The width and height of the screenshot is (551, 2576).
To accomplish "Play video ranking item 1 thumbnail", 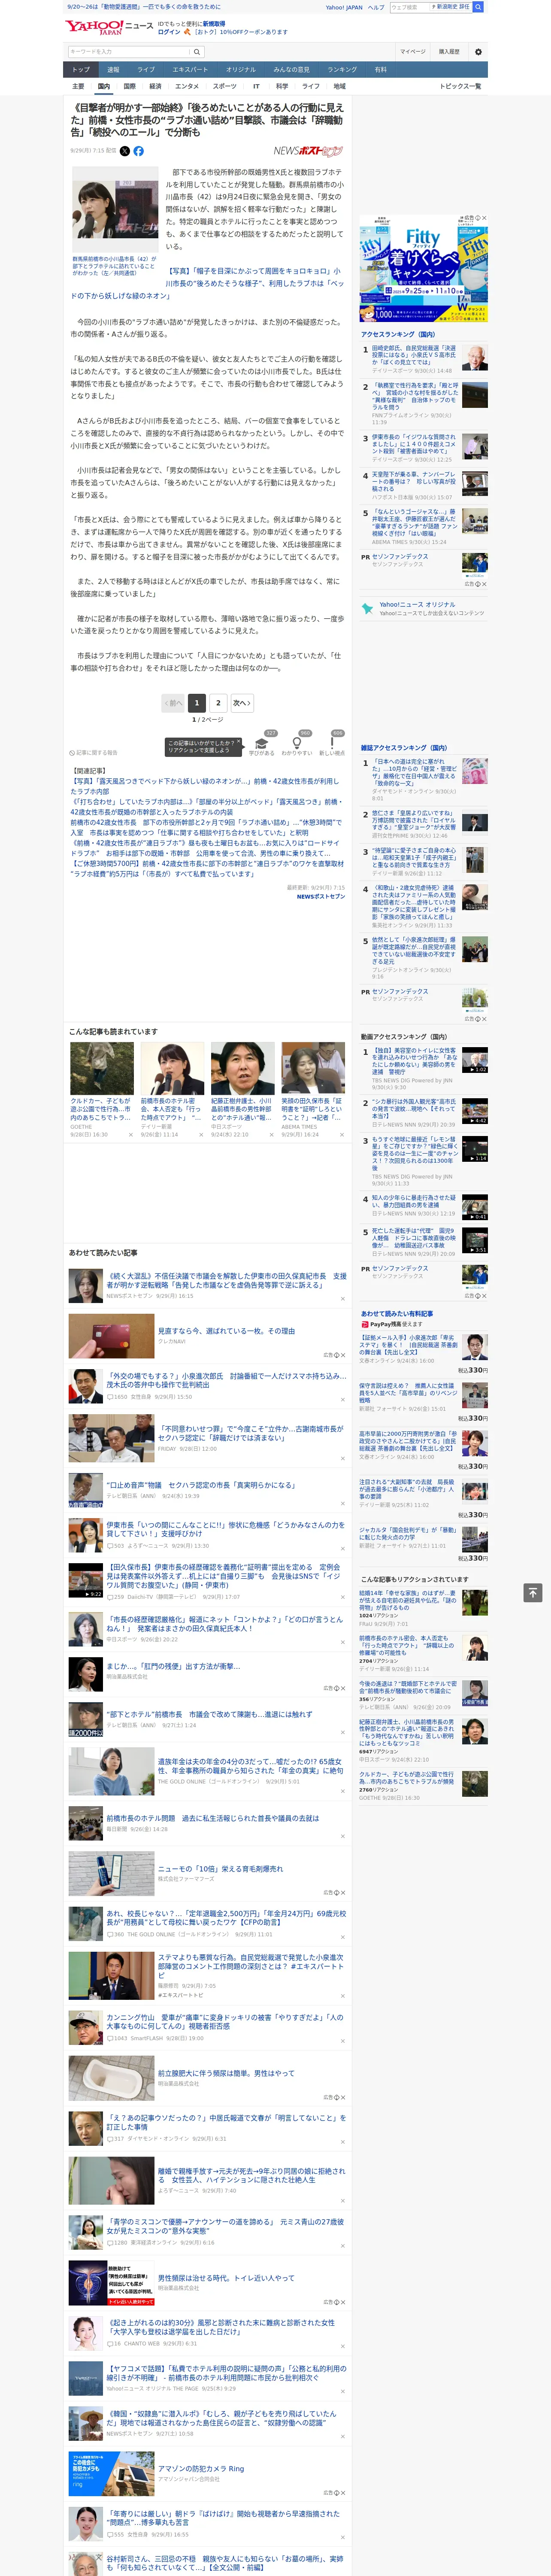I will [x=474, y=1060].
